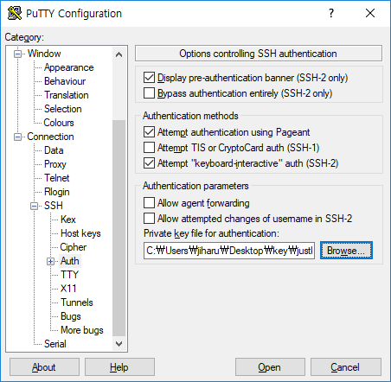Close the PuTTY Configuration window
Viewport: 391px width, 382px height.
click(x=370, y=13)
